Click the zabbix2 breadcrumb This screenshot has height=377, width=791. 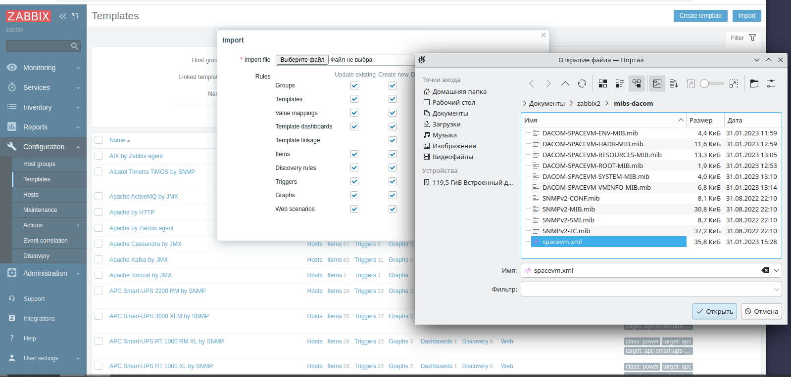pos(589,103)
